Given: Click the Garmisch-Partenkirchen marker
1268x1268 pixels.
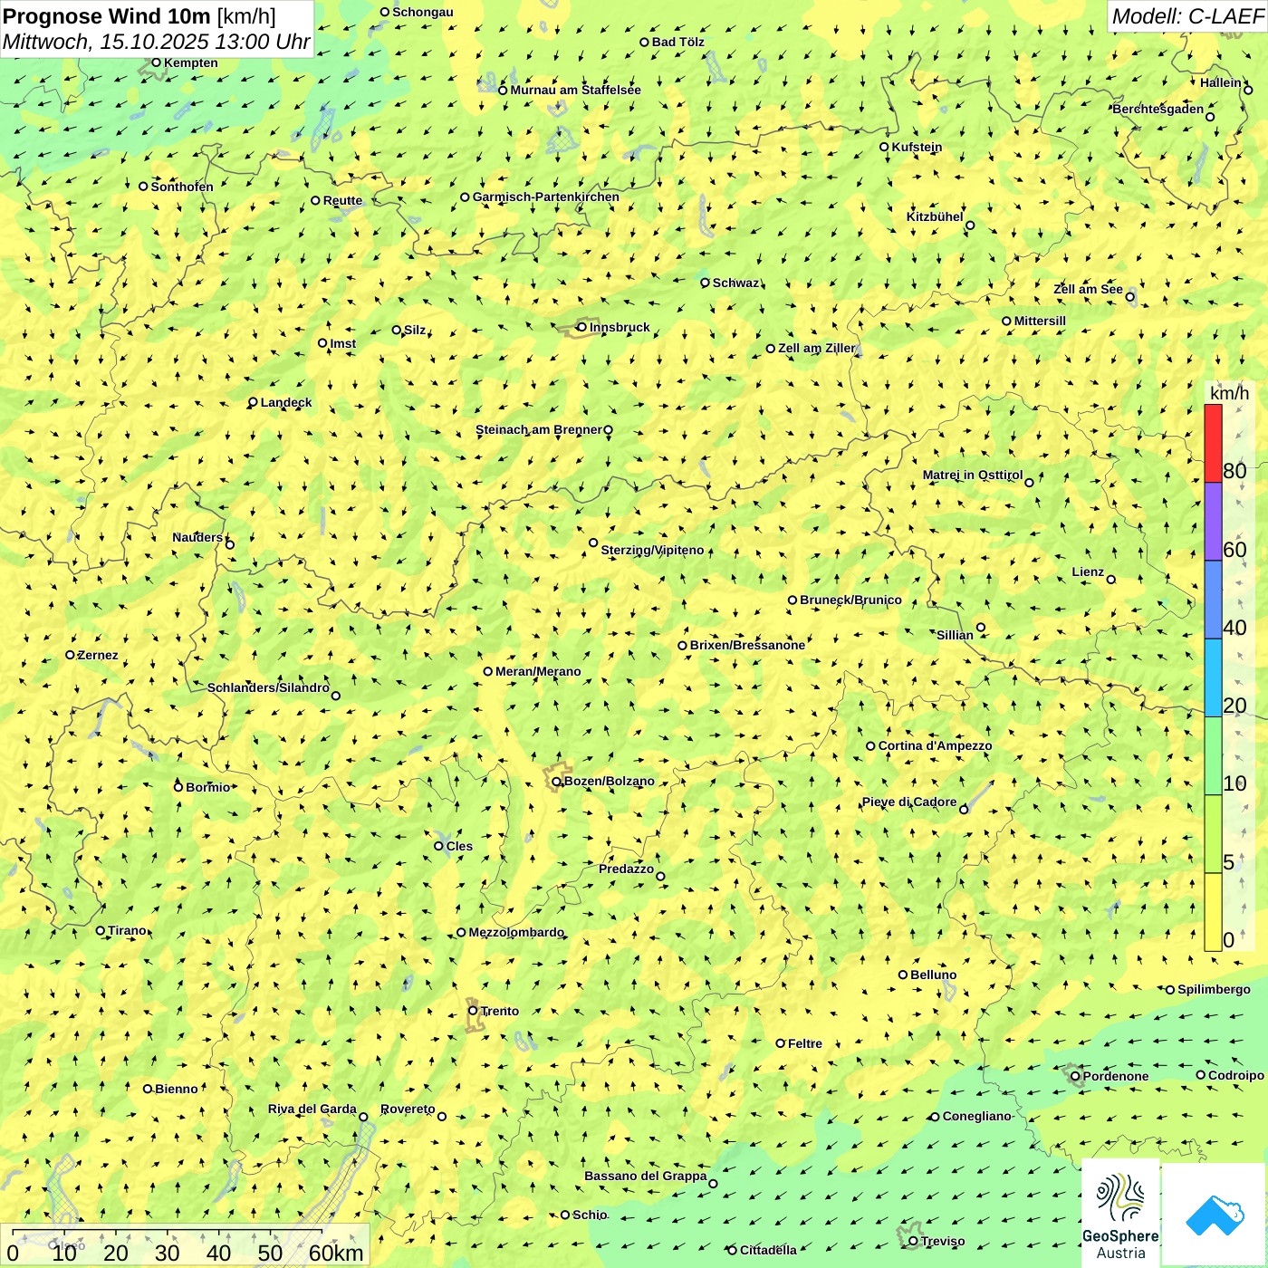Looking at the screenshot, I should click(465, 197).
